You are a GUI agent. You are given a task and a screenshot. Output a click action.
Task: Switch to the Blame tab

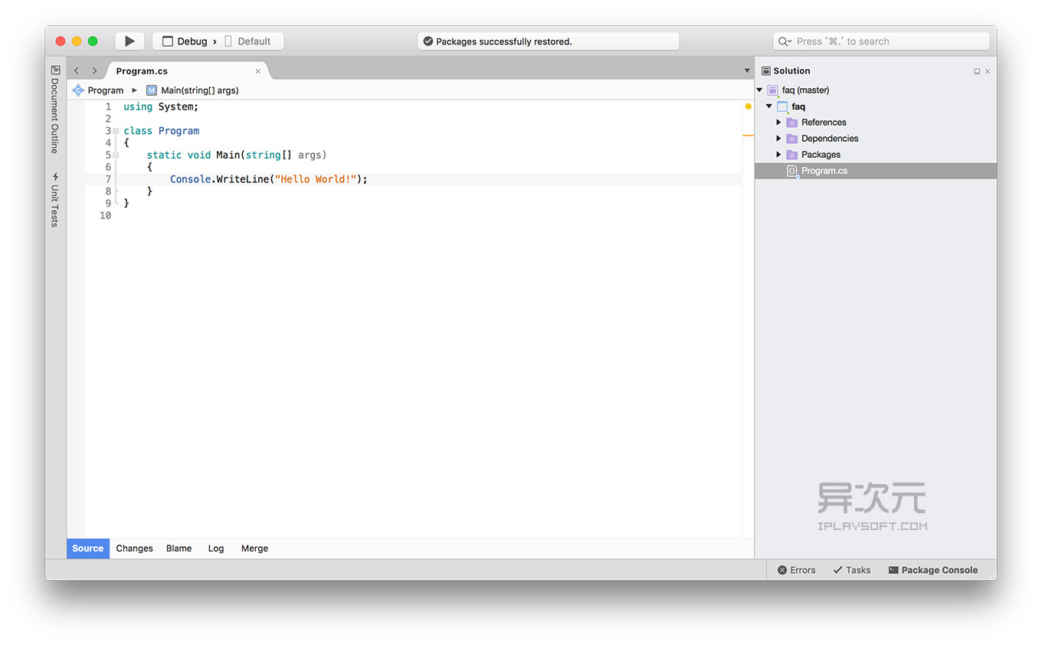(179, 548)
